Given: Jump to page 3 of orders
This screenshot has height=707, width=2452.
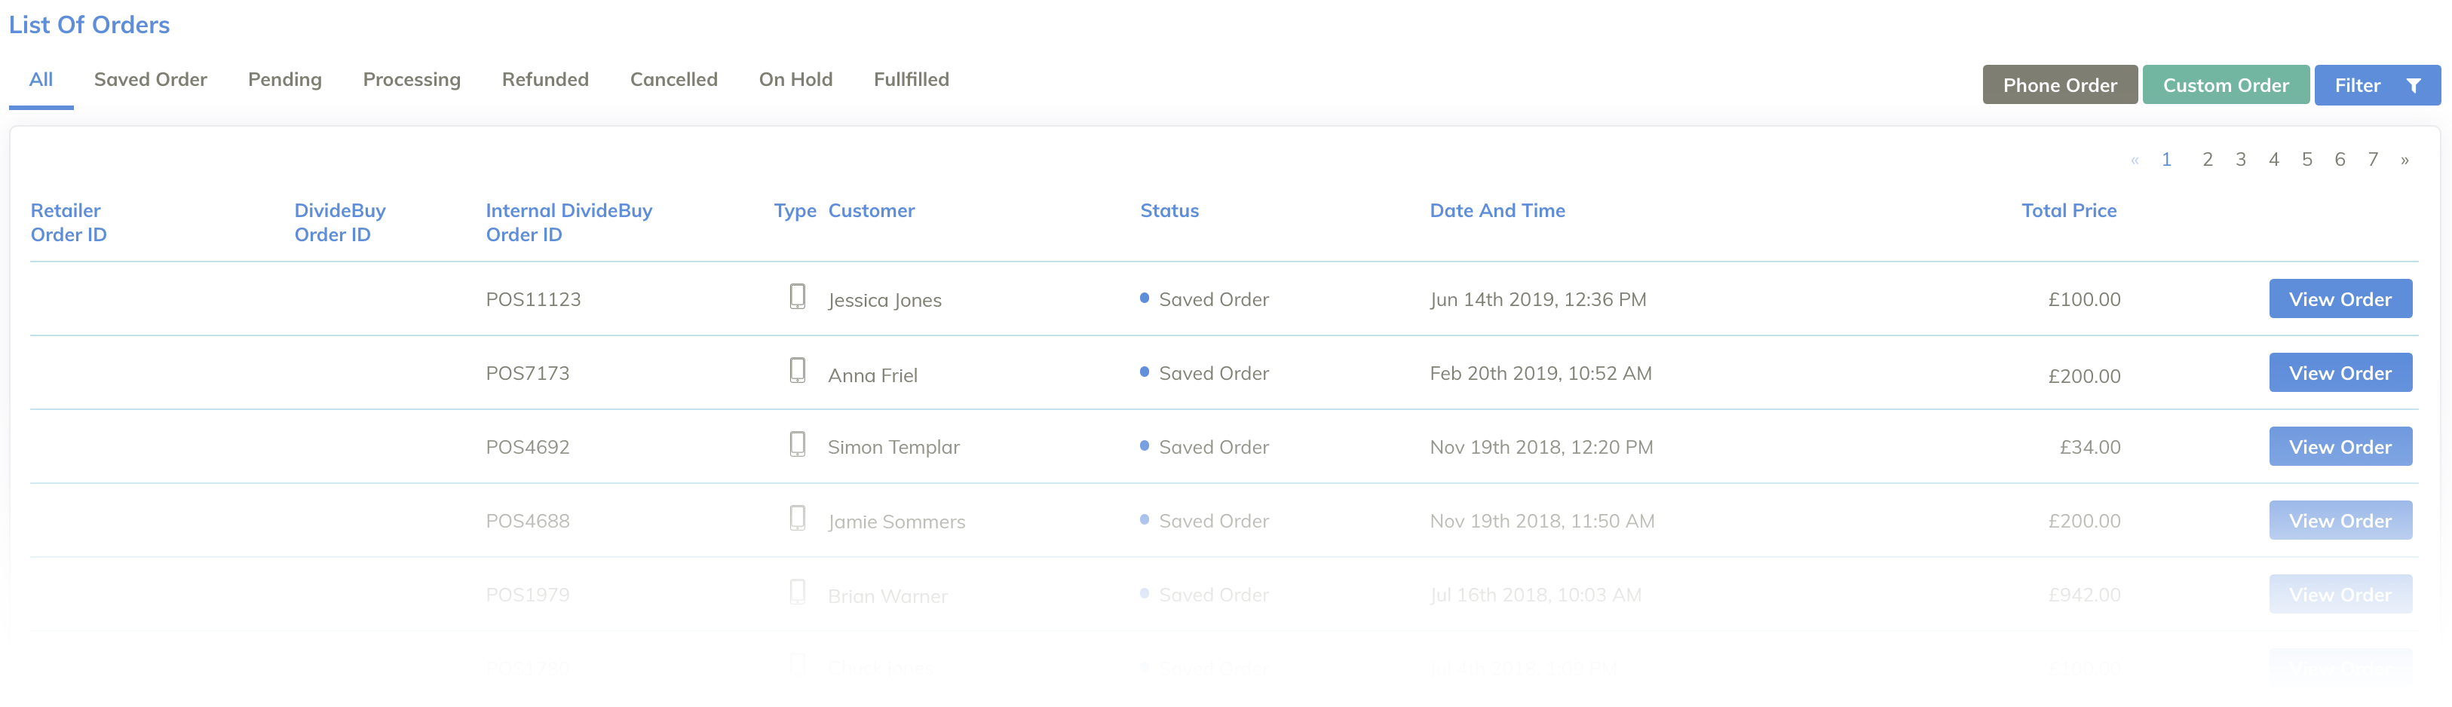Looking at the screenshot, I should pos(2241,160).
